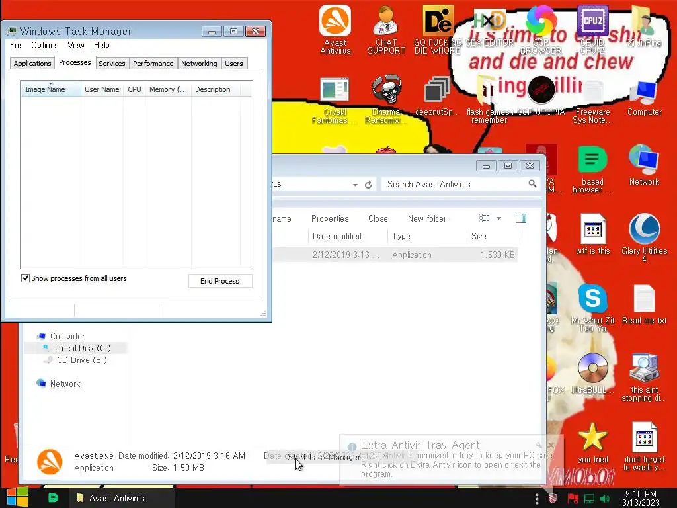Switch to Networking tab
The image size is (677, 508).
[199, 63]
